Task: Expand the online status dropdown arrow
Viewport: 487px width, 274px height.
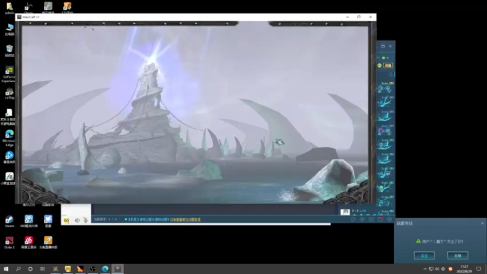Action: [x=387, y=58]
